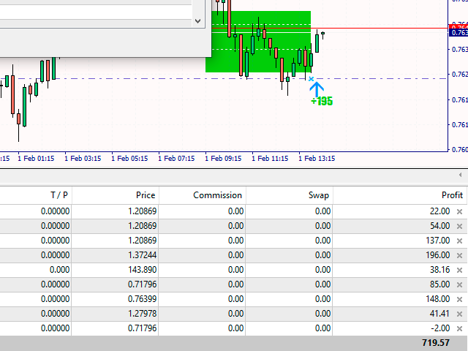Close the trade with -2.00 profit
468x351 pixels.
coord(459,329)
